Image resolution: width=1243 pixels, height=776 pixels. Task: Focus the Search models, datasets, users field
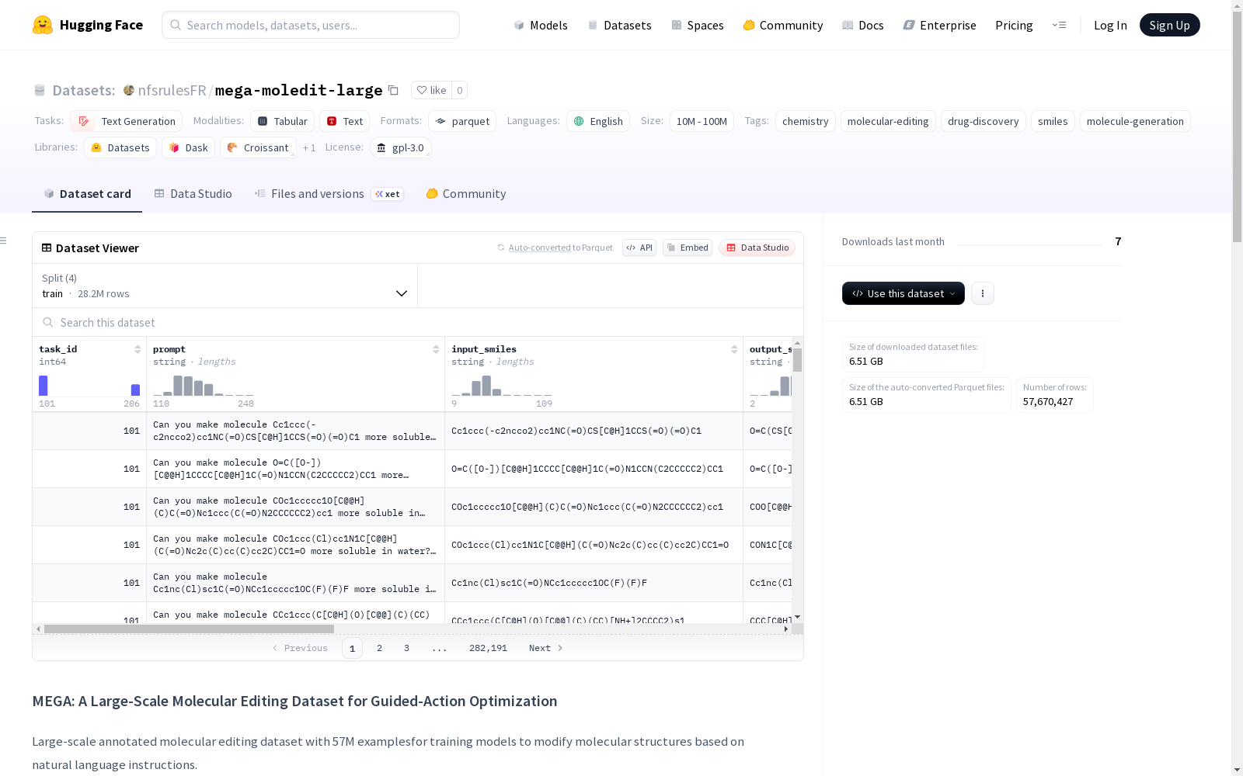[311, 25]
